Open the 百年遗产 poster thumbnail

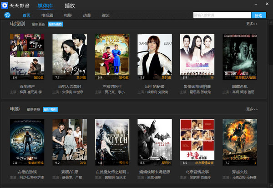27,57
